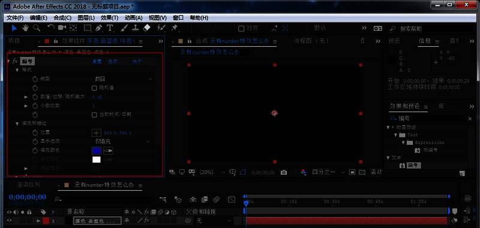The image size is (480, 228).
Task: Select the Puppet Pin tool
Action: pos(175,28)
